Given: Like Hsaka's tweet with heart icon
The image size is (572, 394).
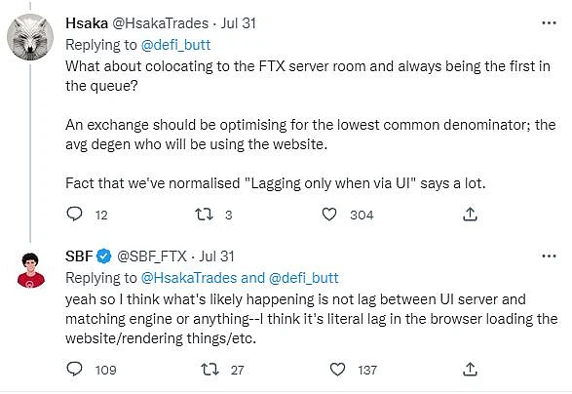Looking at the screenshot, I should (x=329, y=215).
